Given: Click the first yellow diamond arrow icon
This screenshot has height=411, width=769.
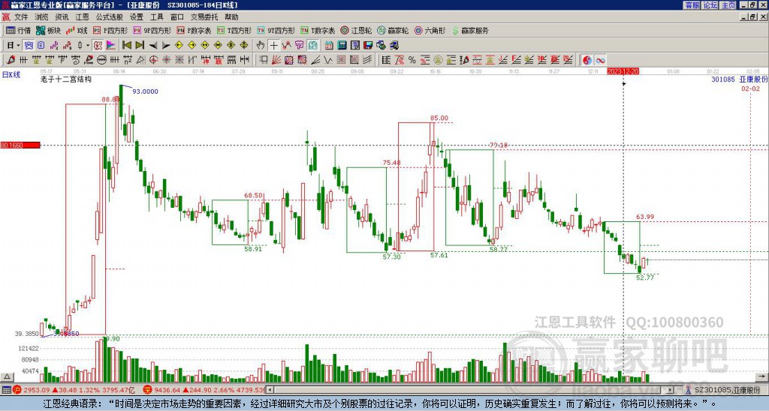Looking at the screenshot, I should pos(179,46).
